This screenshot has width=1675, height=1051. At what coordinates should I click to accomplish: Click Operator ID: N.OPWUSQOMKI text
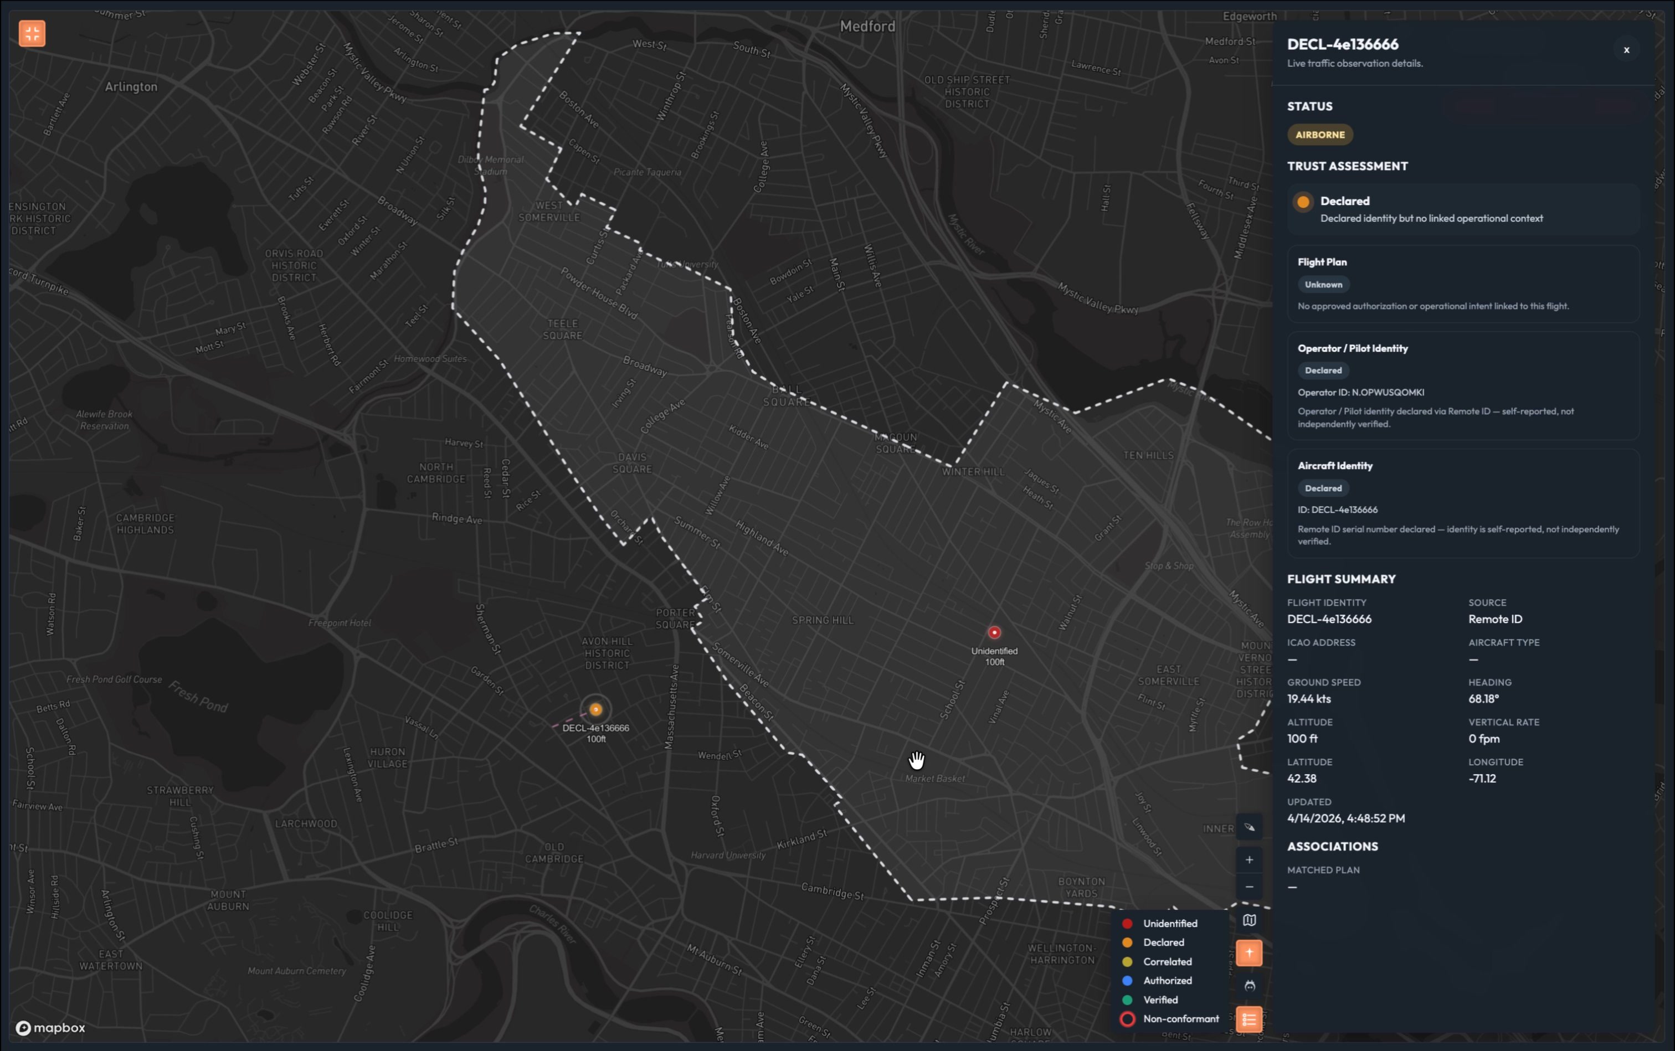1360,393
